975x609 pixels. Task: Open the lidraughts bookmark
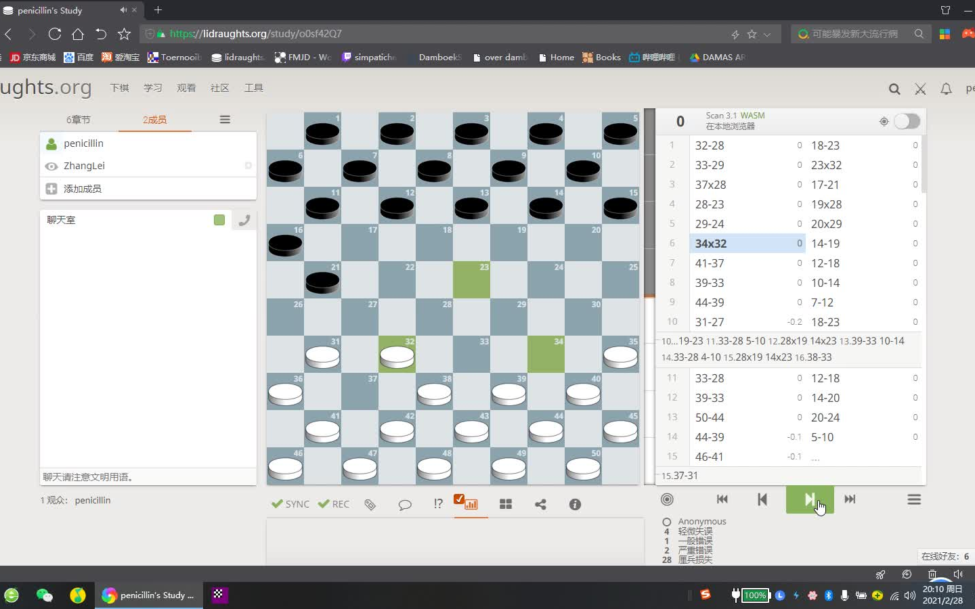[238, 58]
